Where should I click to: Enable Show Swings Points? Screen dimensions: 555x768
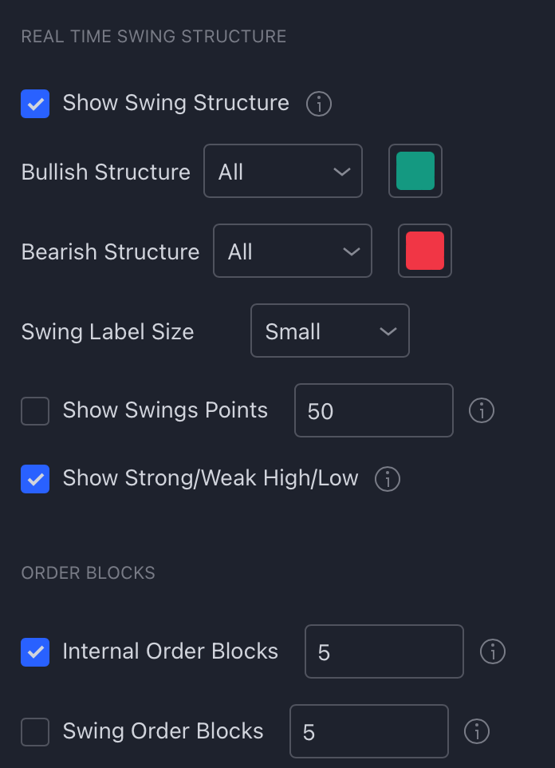(35, 410)
